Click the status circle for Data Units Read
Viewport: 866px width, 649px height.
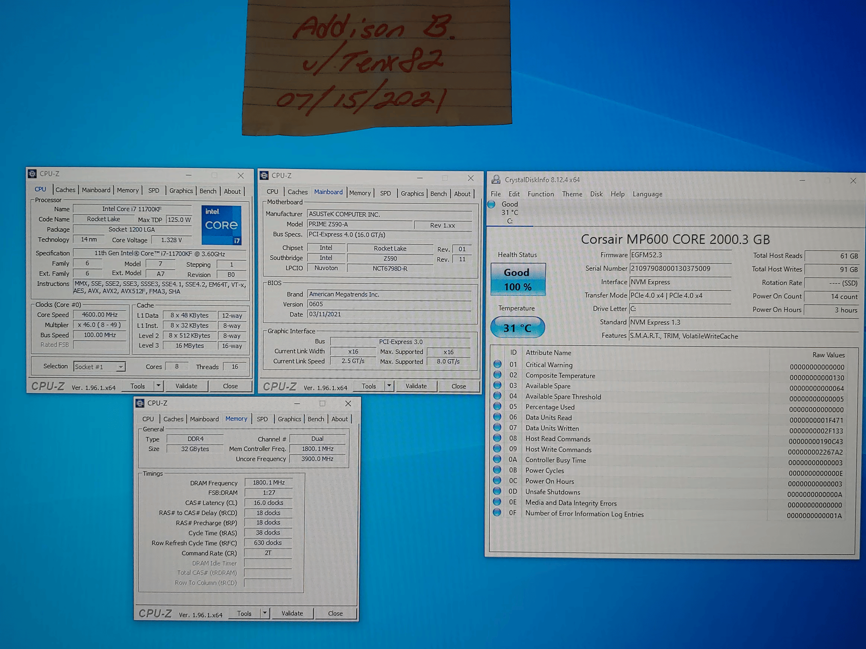coord(497,417)
